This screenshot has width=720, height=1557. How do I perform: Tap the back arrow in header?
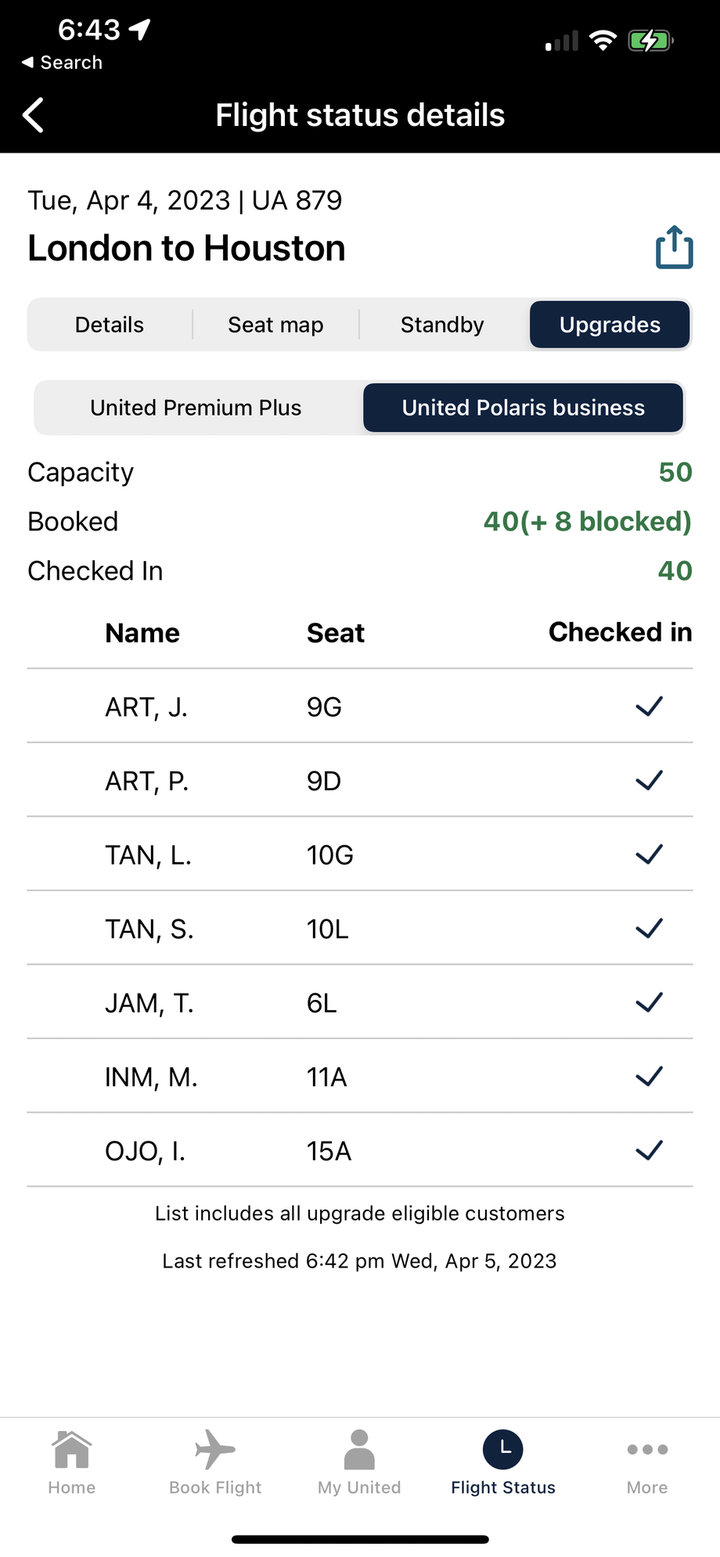click(x=33, y=115)
